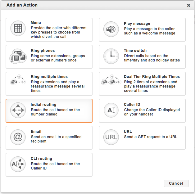Image resolution: width=195 pixels, height=194 pixels.
Task: Select the URL round icon
Action: tap(111, 137)
